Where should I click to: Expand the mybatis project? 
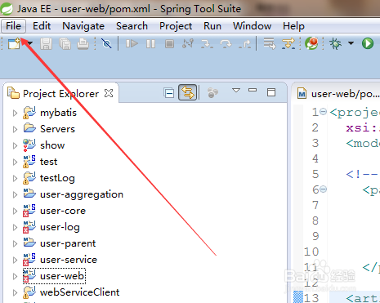tap(15, 113)
